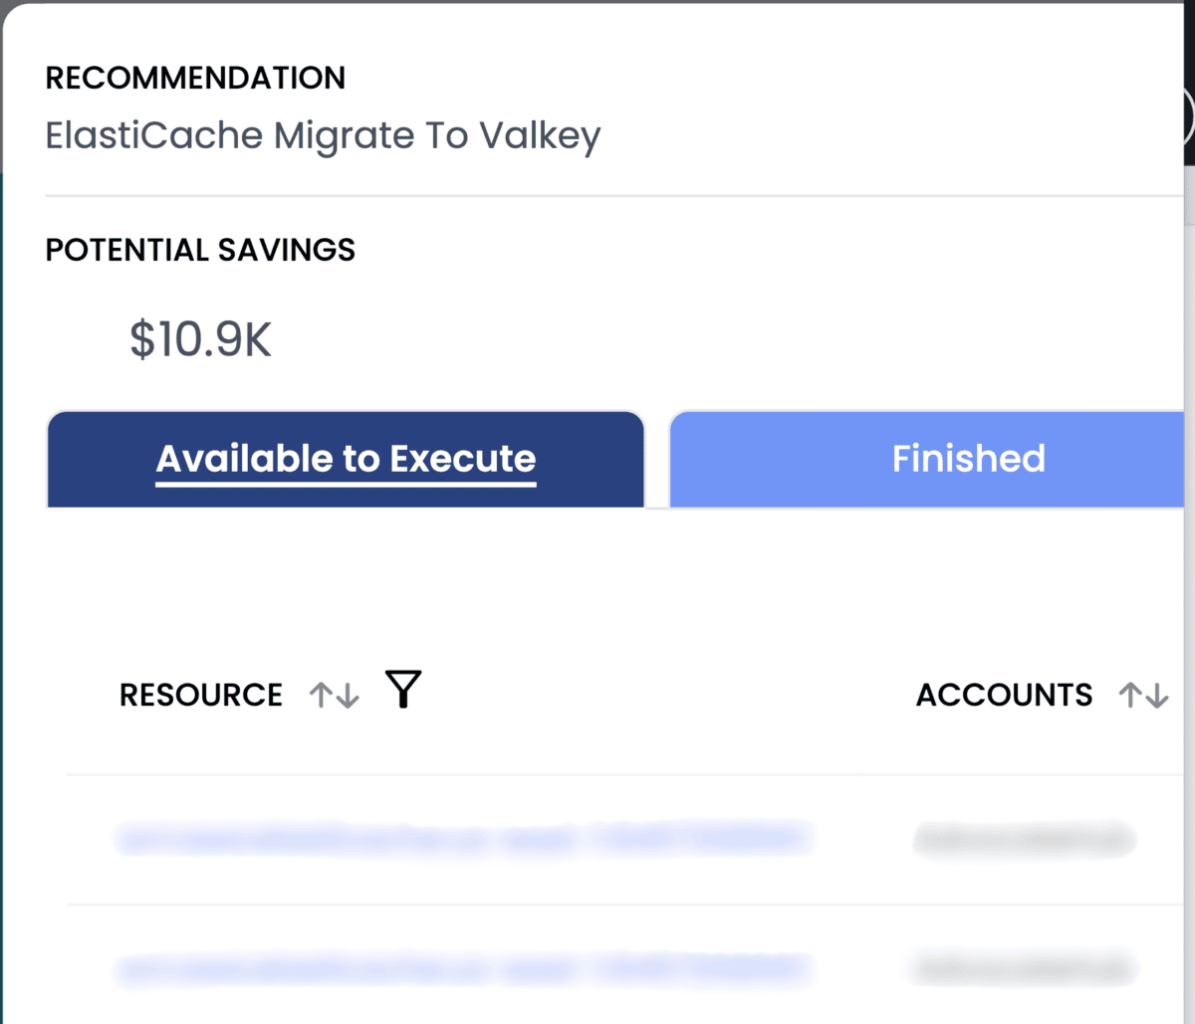The image size is (1195, 1024).
Task: Click the POTENTIAL SAVINGS section heading
Action: [200, 250]
